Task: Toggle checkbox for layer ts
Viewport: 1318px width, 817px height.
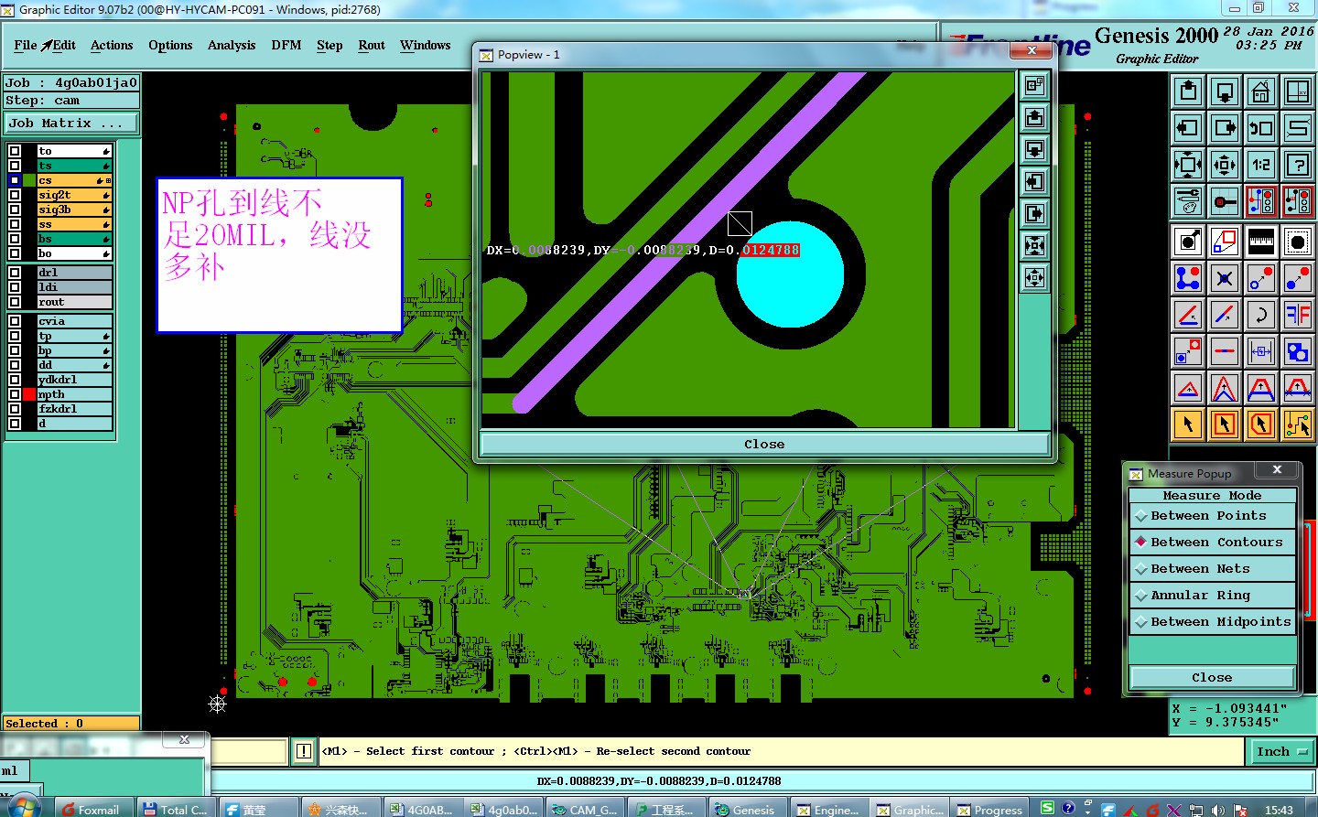Action: click(15, 166)
